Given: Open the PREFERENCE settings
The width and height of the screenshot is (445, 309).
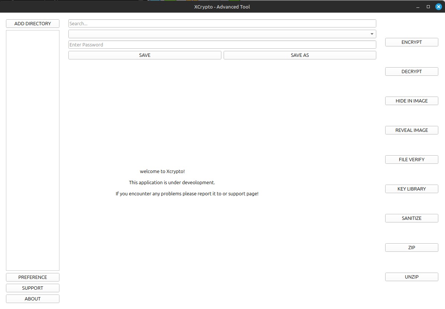Looking at the screenshot, I should (33, 277).
